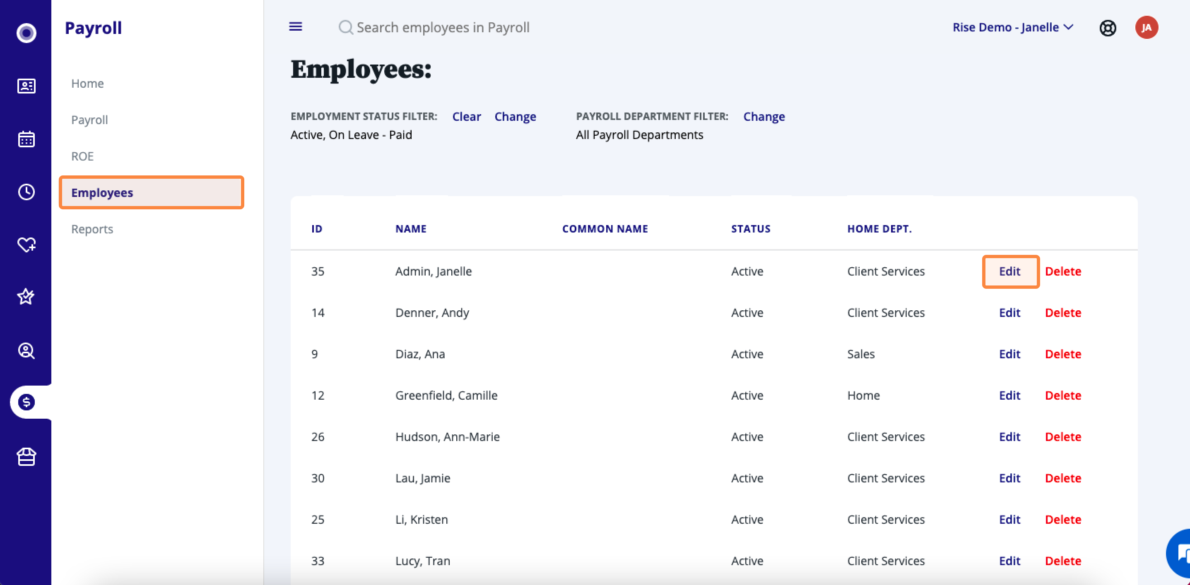Open the heart benefits icon in sidebar
This screenshot has width=1190, height=585.
(26, 244)
